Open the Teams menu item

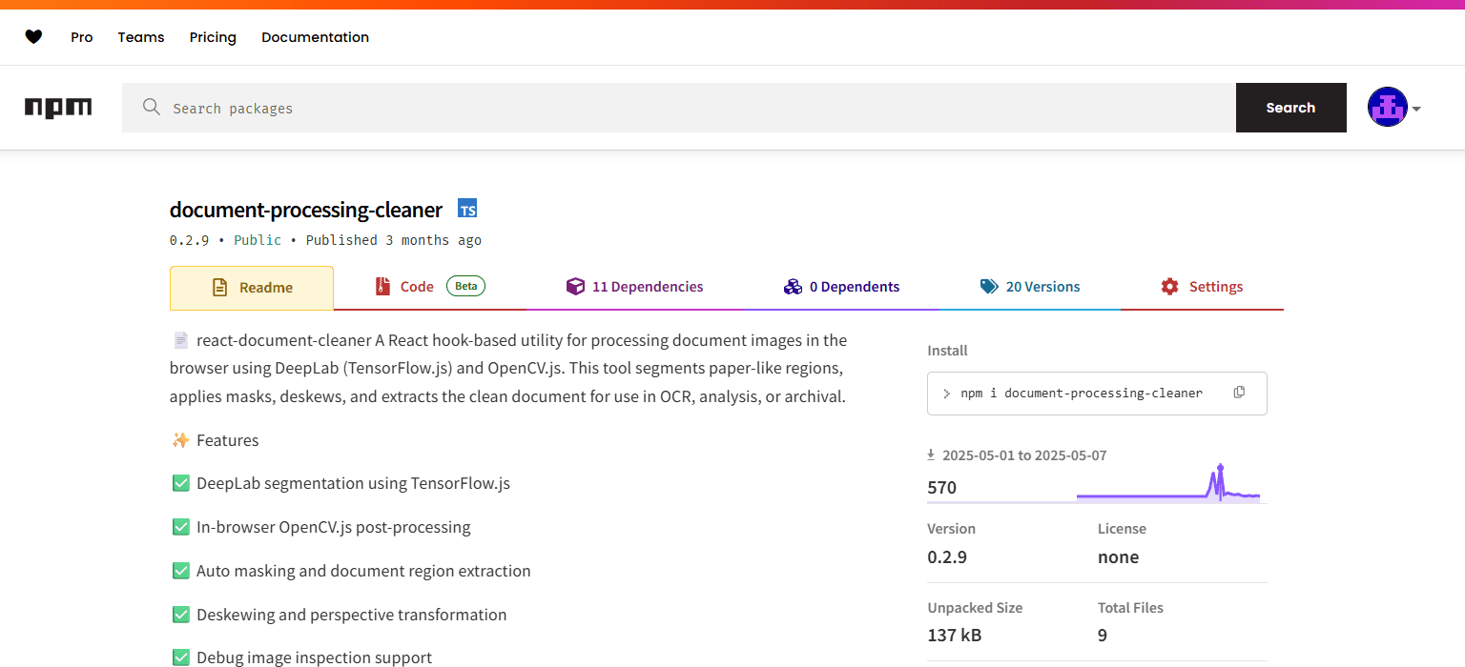[141, 37]
